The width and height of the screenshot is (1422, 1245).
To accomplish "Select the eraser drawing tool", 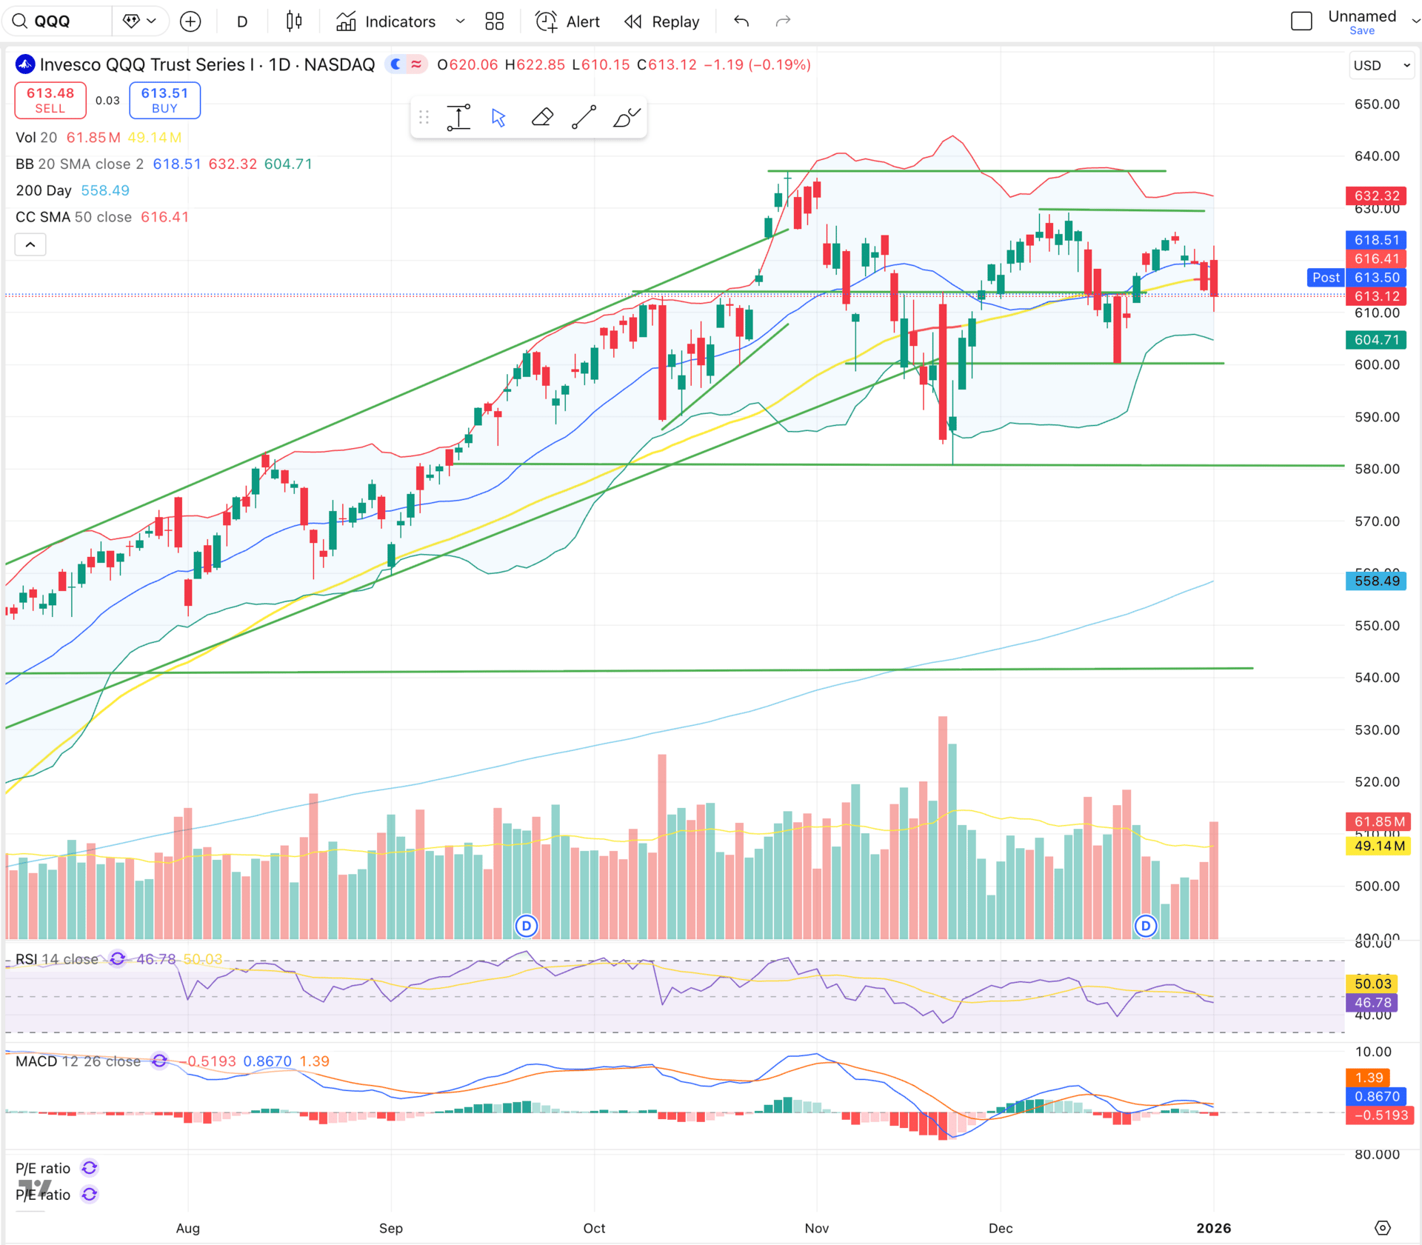I will [x=542, y=118].
